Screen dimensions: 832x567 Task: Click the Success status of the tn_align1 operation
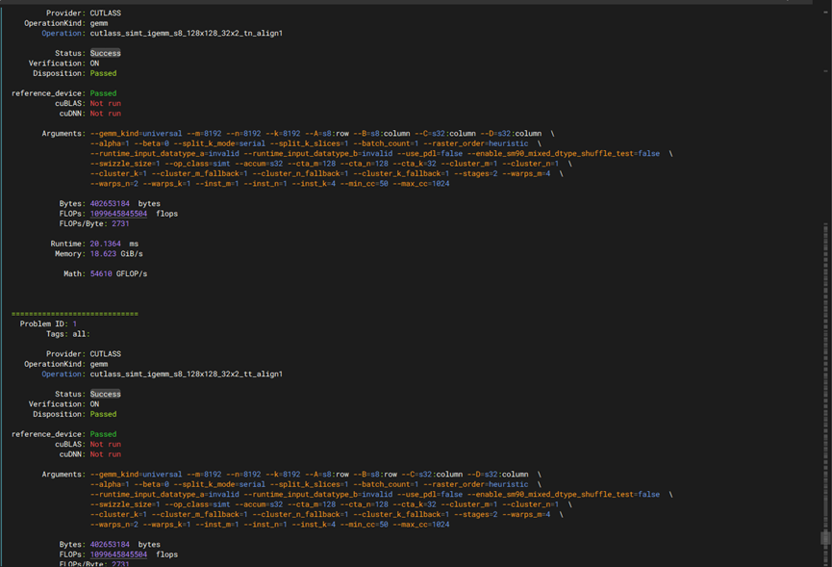pos(105,53)
